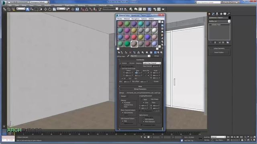Click the Reload button
257x144 pixels.
123,96
